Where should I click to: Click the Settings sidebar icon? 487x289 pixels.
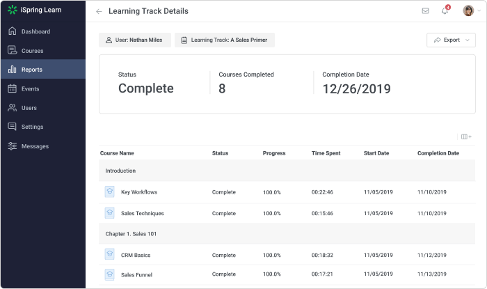click(x=12, y=127)
